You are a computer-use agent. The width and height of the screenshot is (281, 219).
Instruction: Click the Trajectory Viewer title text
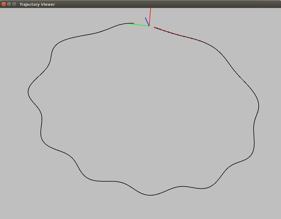pyautogui.click(x=37, y=4)
